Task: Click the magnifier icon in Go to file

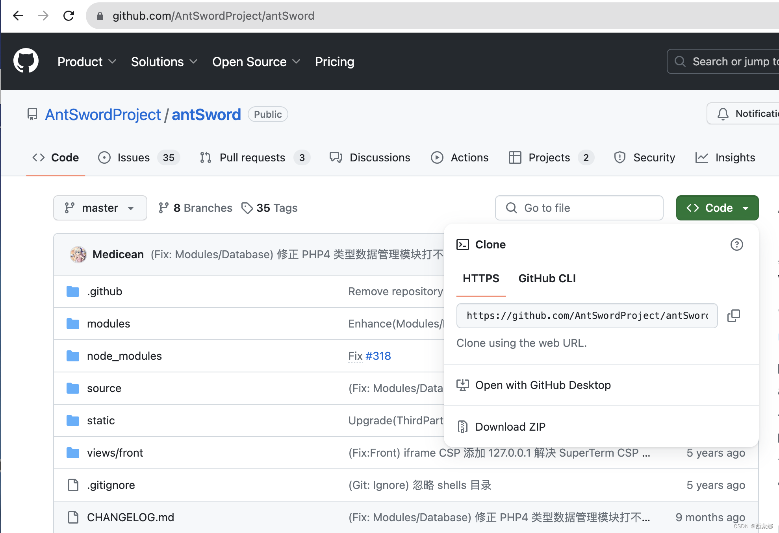Action: coord(511,208)
